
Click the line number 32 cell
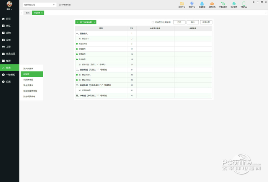coord(132,96)
